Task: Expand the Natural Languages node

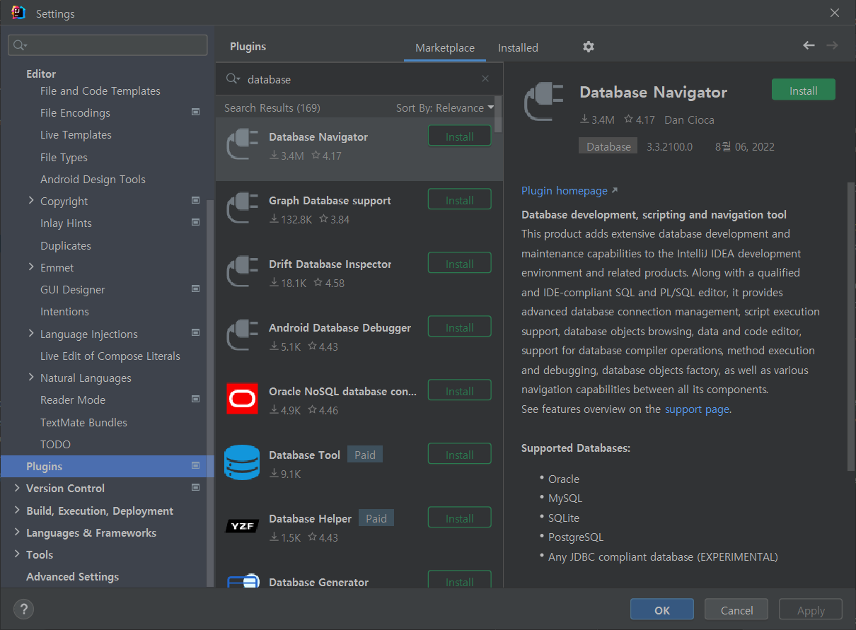Action: tap(31, 378)
